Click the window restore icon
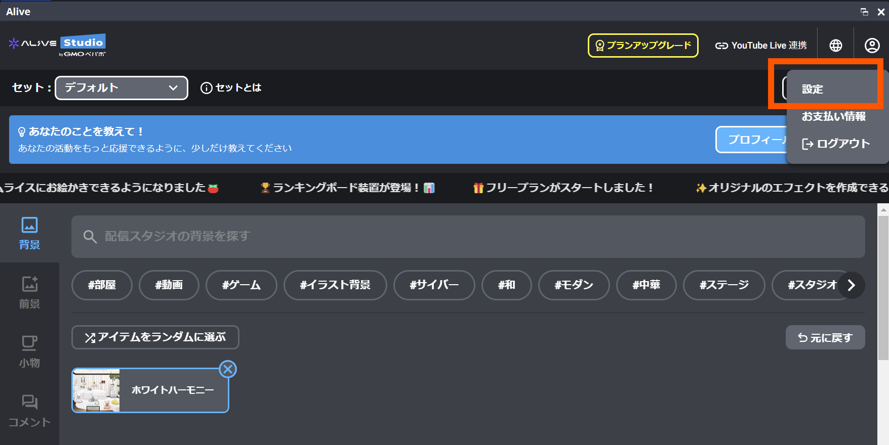This screenshot has width=889, height=445. pos(864,12)
